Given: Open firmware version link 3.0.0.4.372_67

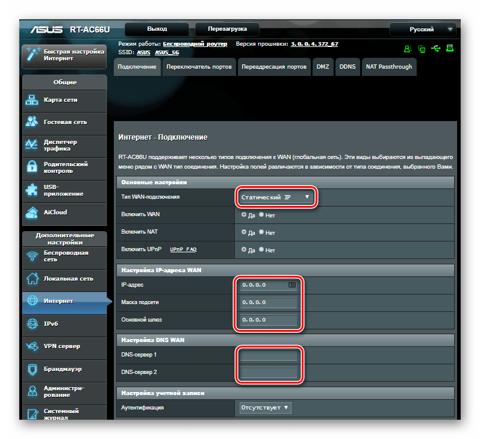Looking at the screenshot, I should 314,44.
